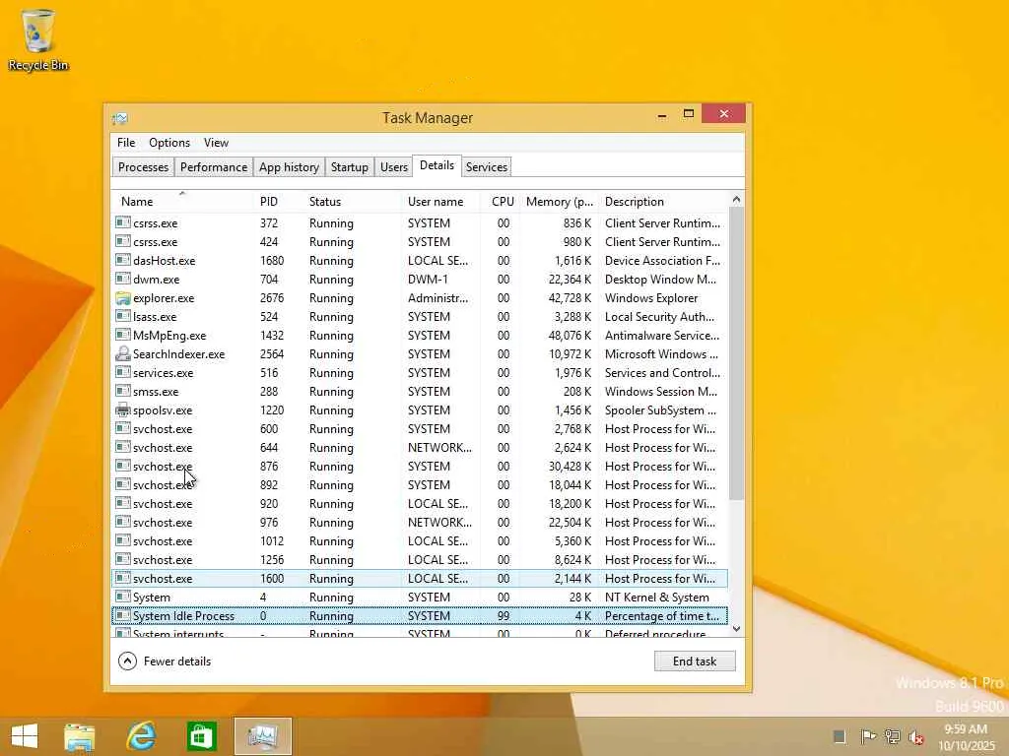Image resolution: width=1009 pixels, height=756 pixels.
Task: Switch to the Processes tab
Action: coord(143,167)
